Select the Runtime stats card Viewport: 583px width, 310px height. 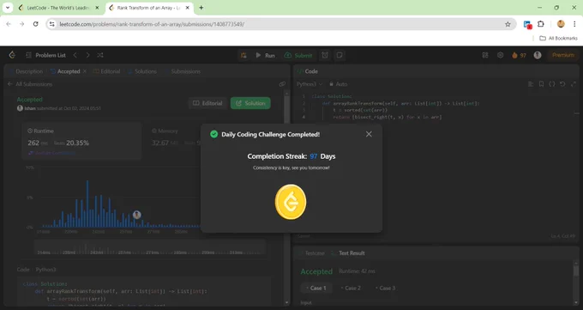pyautogui.click(x=81, y=141)
